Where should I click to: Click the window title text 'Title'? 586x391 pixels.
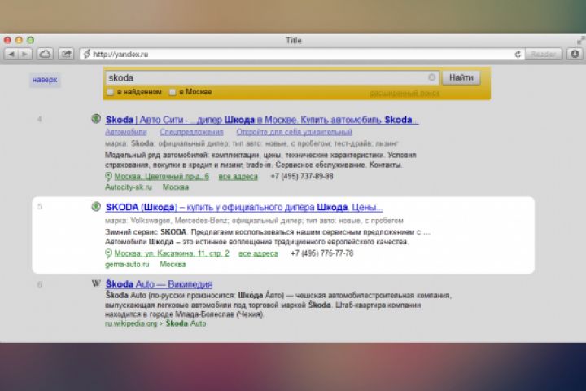click(x=294, y=41)
